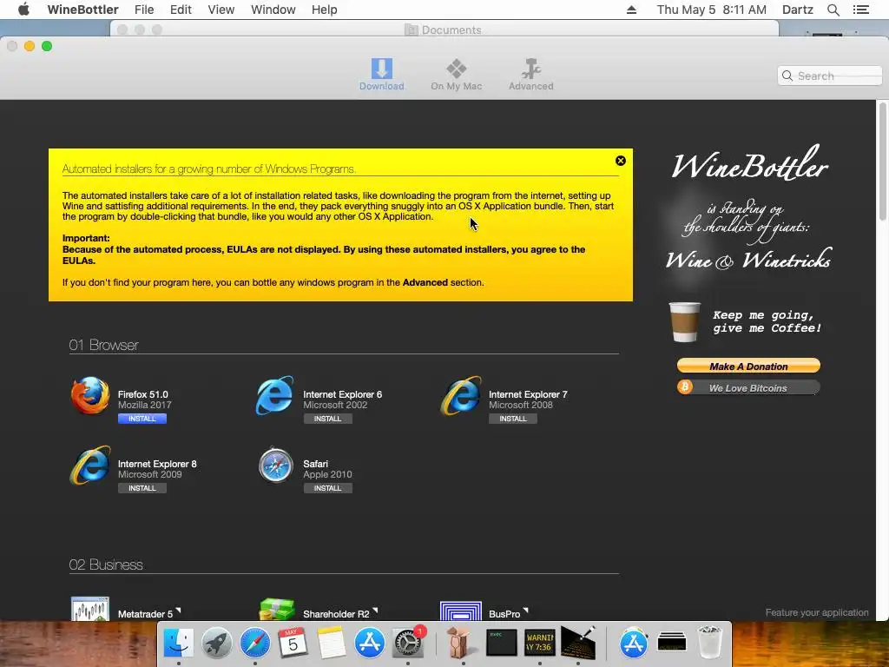Viewport: 889px width, 667px height.
Task: Click the Internet Explorer 8 icon
Action: (x=90, y=466)
